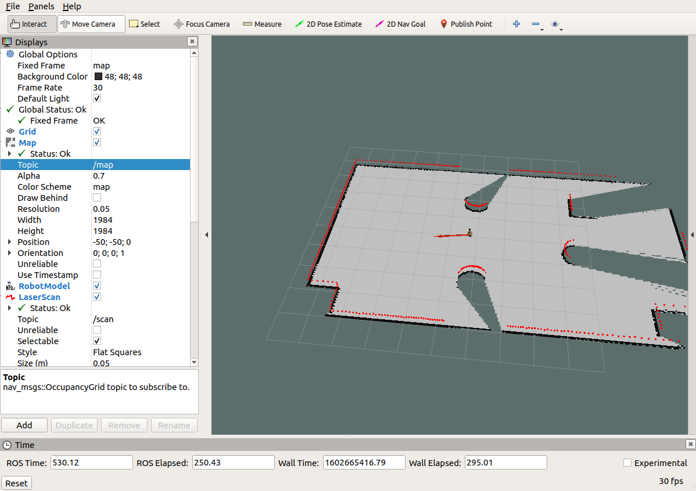696x491 pixels.
Task: Enable the Experimental checkbox
Action: (x=627, y=463)
